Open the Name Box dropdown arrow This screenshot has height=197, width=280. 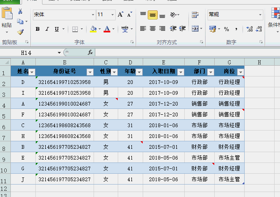pos(59,53)
